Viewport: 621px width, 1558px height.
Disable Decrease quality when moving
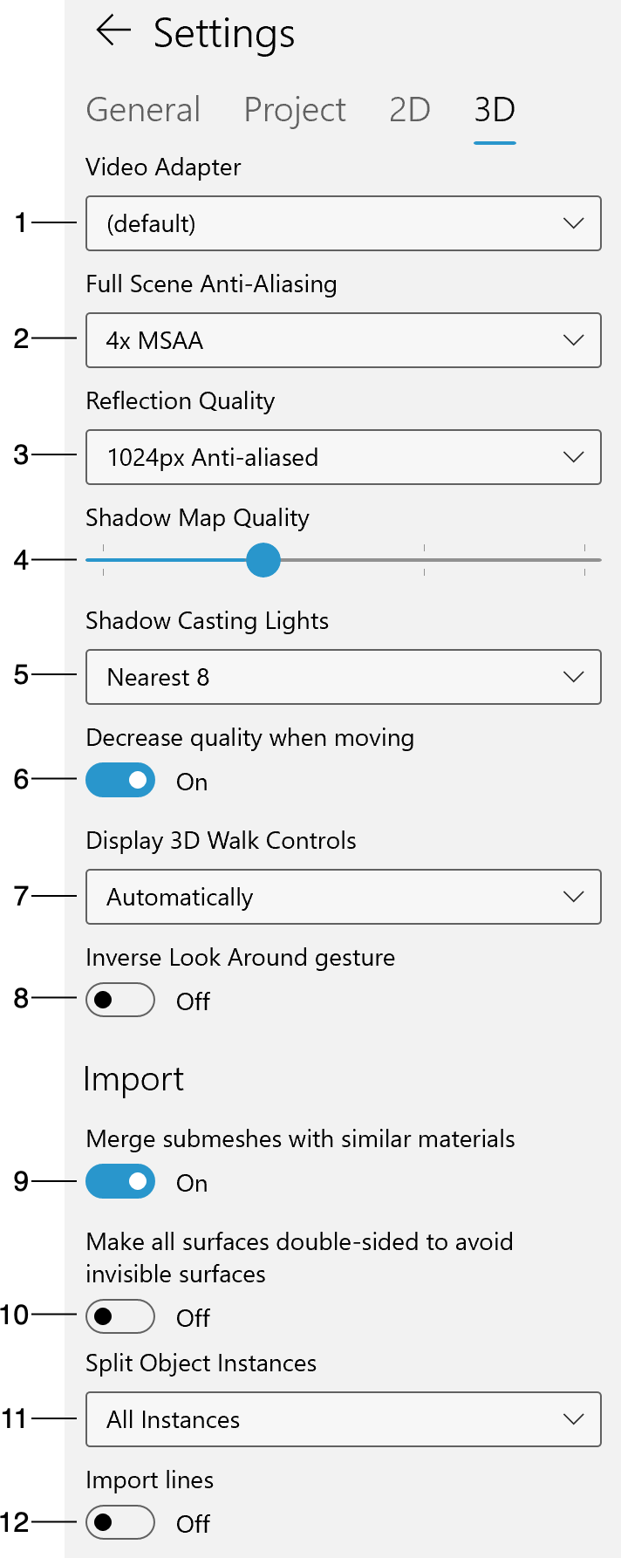click(x=120, y=780)
